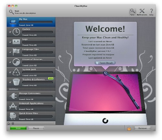Toggle the Trashes & Leftovers checkbox
This screenshot has width=162, height=140.
[10, 82]
